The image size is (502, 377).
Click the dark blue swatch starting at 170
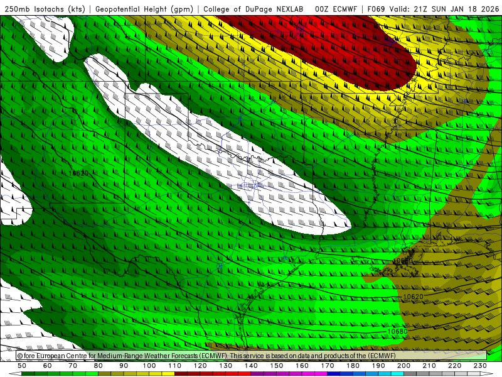coord(334,373)
